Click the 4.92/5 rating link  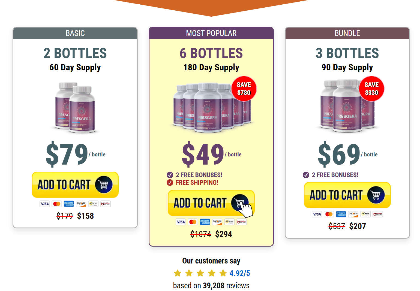[x=240, y=273]
